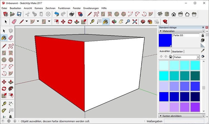This screenshot has width=209, height=124.
Task: Select the Paint Bucket tool in top toolbar
Action: (106, 22)
